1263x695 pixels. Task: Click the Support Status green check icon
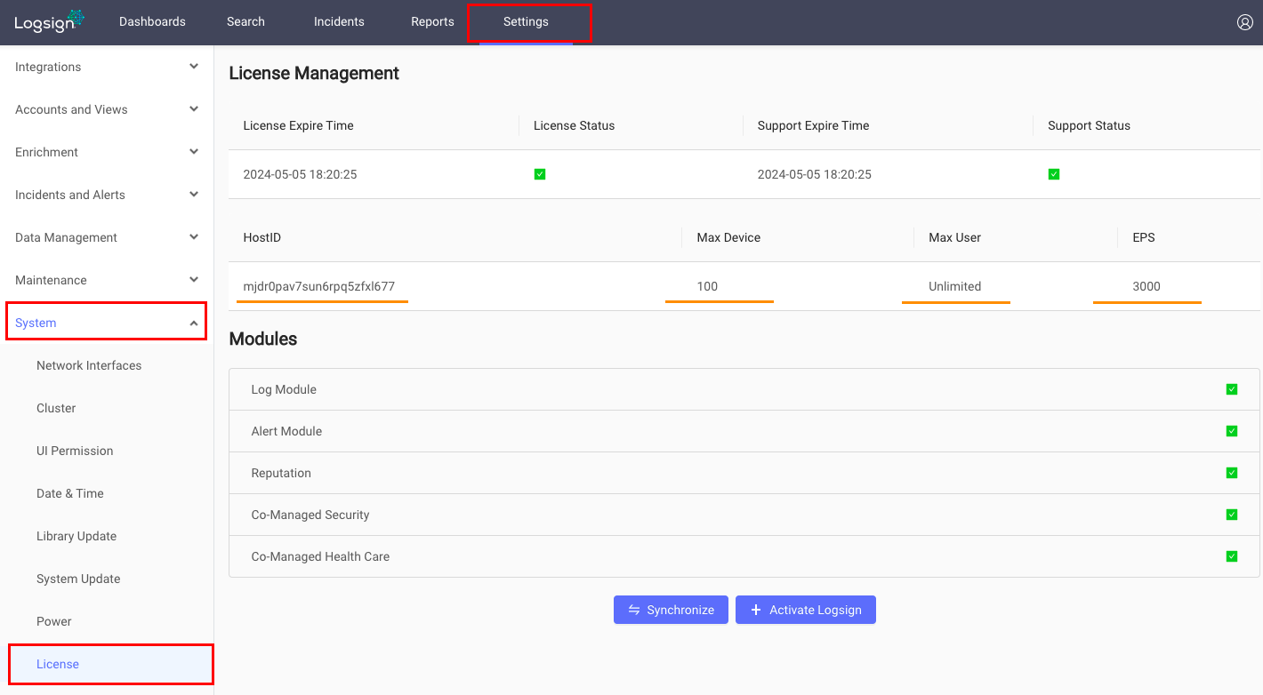tap(1054, 174)
